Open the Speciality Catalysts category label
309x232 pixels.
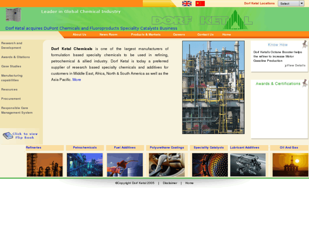click(209, 147)
